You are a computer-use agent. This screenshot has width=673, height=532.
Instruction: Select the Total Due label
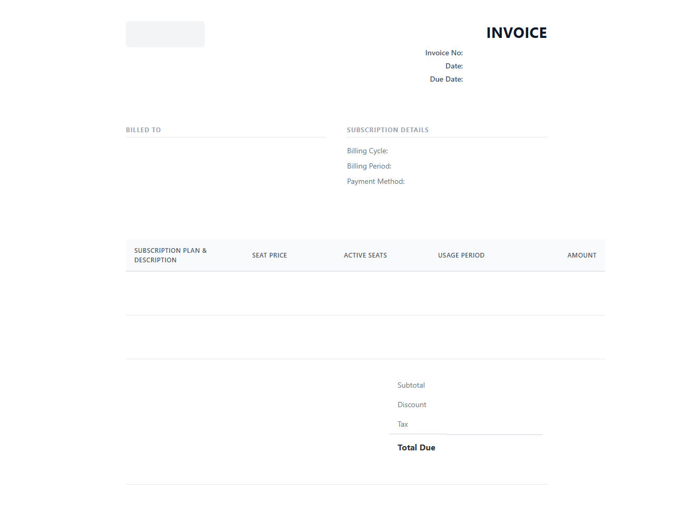tap(417, 447)
